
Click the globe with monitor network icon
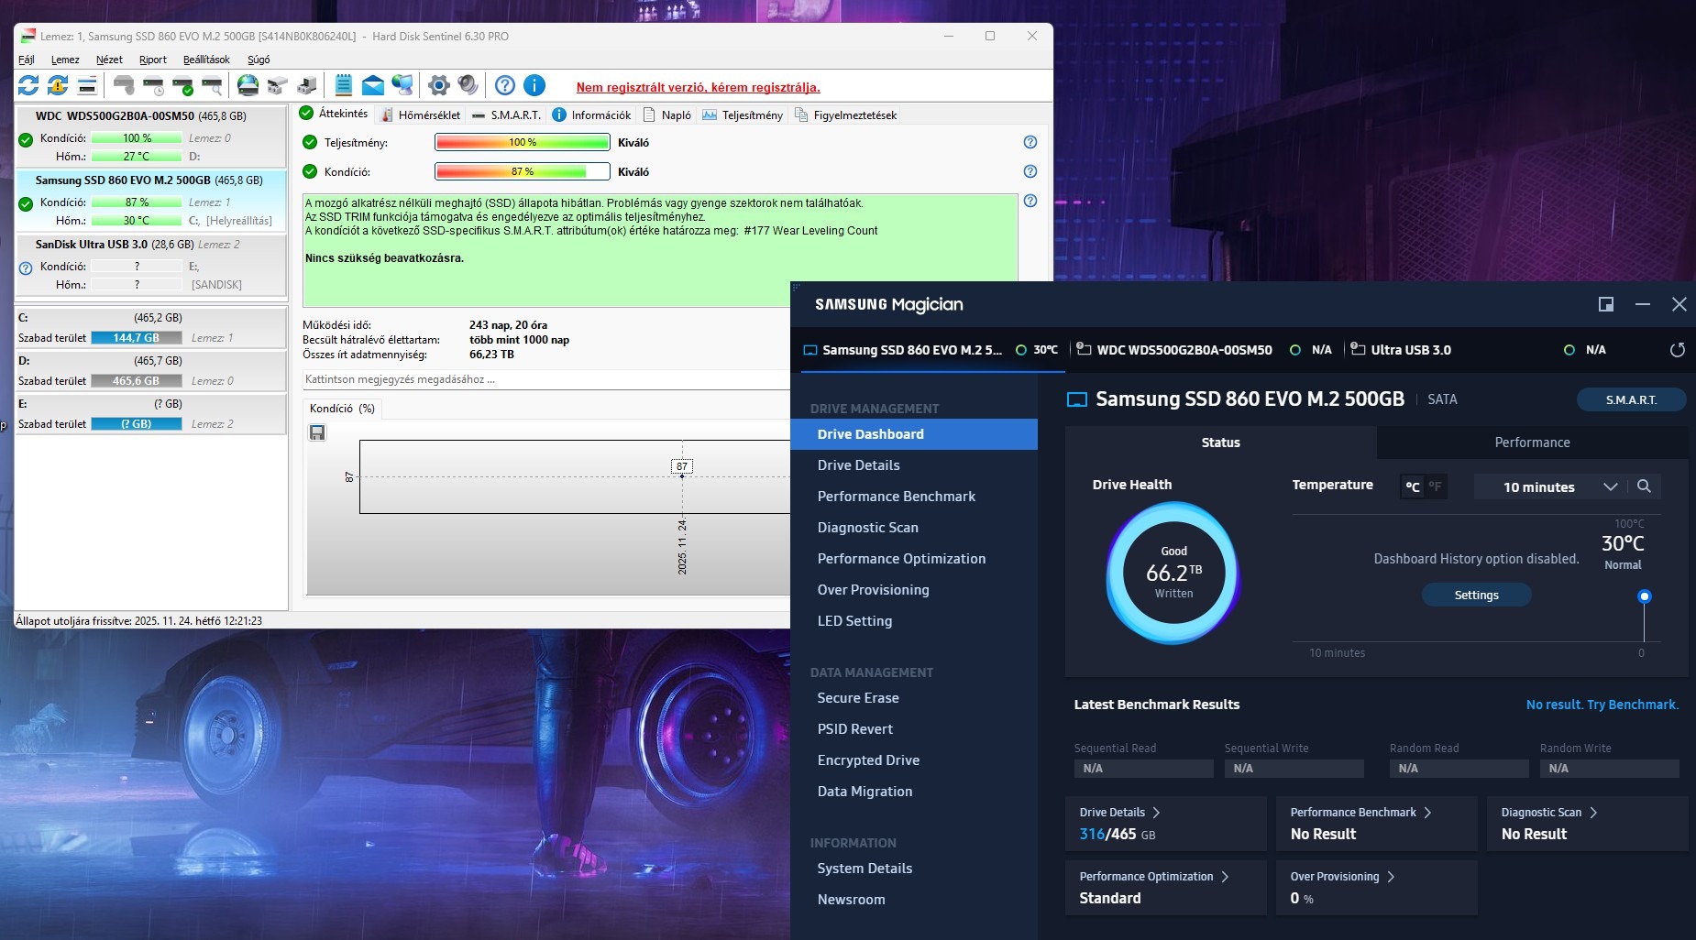[402, 86]
